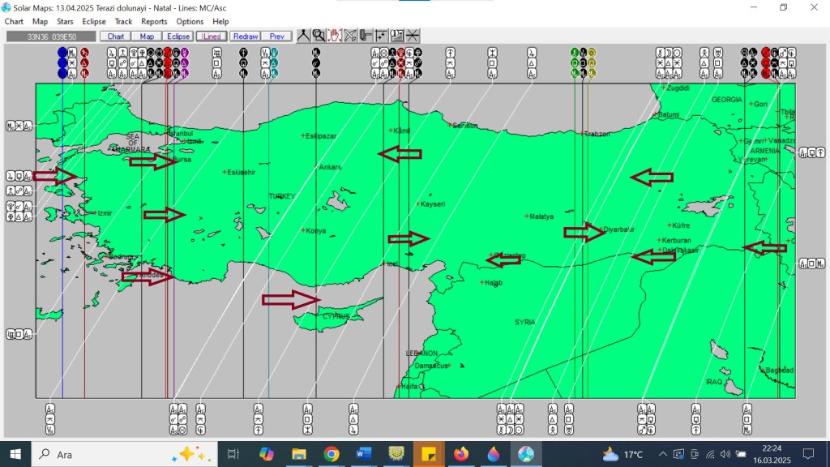Toggle the Lines toolbar button
The height and width of the screenshot is (467, 830).
(x=212, y=36)
